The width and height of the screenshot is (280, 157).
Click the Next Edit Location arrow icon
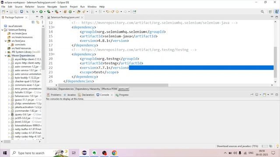coord(112,12)
